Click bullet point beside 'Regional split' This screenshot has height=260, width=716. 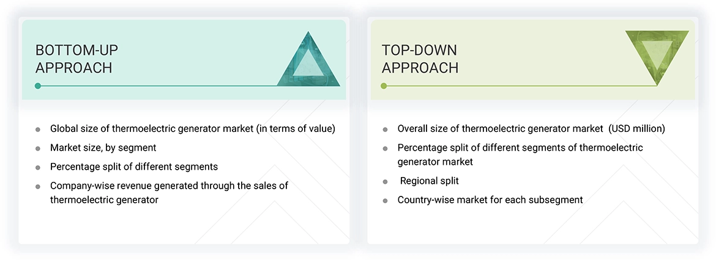click(385, 181)
